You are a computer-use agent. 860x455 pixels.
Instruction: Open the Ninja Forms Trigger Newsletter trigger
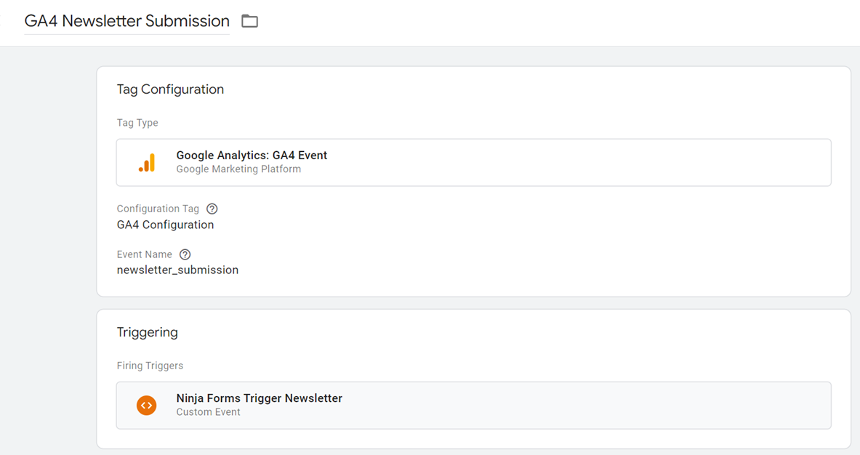pyautogui.click(x=259, y=398)
